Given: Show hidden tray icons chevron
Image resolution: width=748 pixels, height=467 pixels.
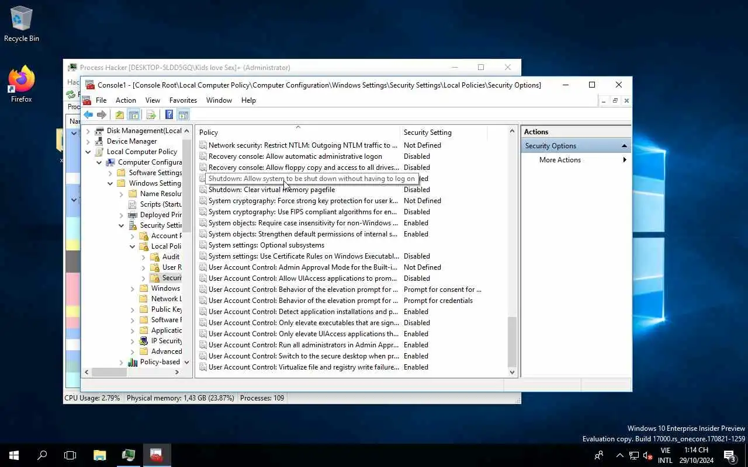Looking at the screenshot, I should click(619, 455).
